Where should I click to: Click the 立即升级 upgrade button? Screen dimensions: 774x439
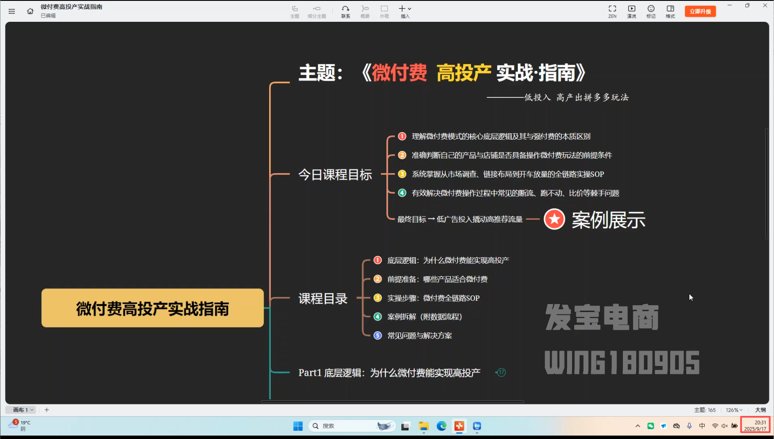(700, 11)
